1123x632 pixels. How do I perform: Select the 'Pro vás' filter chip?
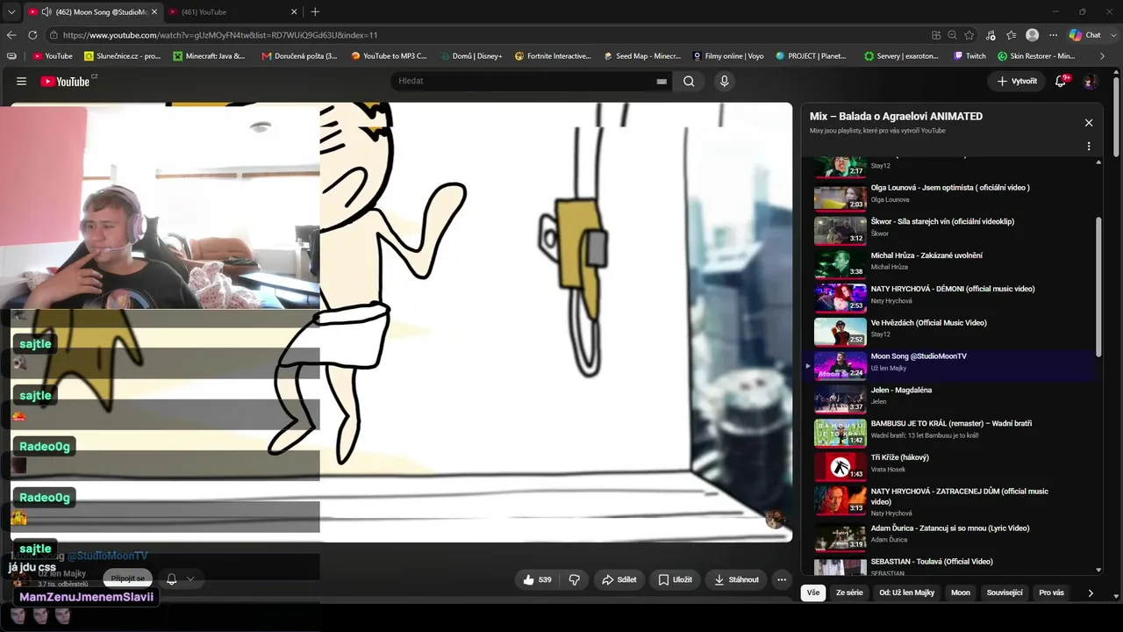pos(1051,592)
